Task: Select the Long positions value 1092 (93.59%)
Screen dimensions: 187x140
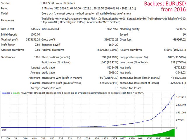Action: click(177, 57)
